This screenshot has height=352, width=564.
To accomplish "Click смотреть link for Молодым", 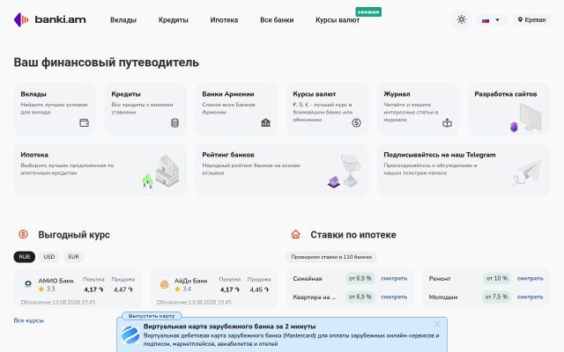I will point(531,297).
